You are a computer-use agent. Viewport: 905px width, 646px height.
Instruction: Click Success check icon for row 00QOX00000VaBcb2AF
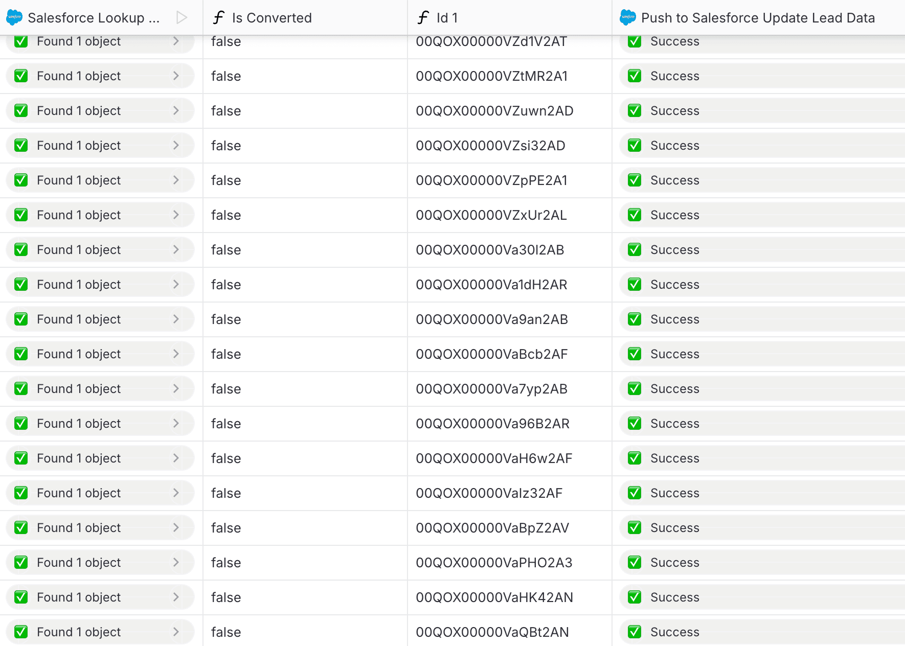(x=635, y=354)
